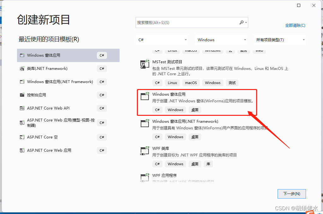Click the 桌面 tag under WPF 类库
The height and width of the screenshot is (214, 323).
coord(195,164)
